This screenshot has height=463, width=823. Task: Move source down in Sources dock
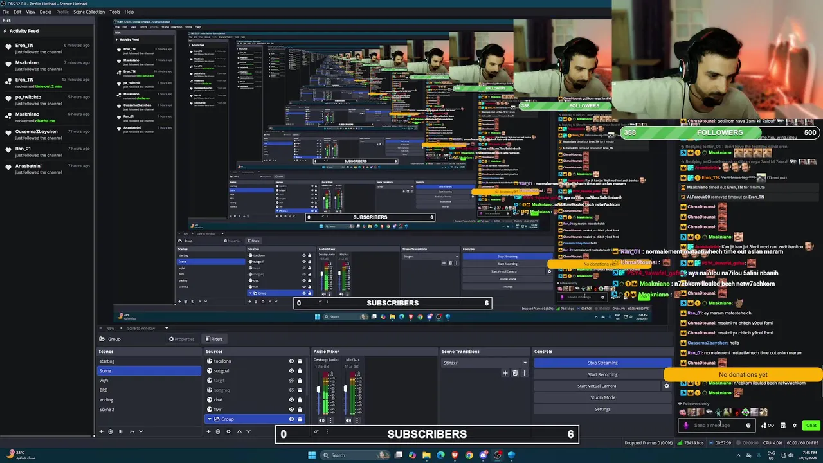(248, 431)
